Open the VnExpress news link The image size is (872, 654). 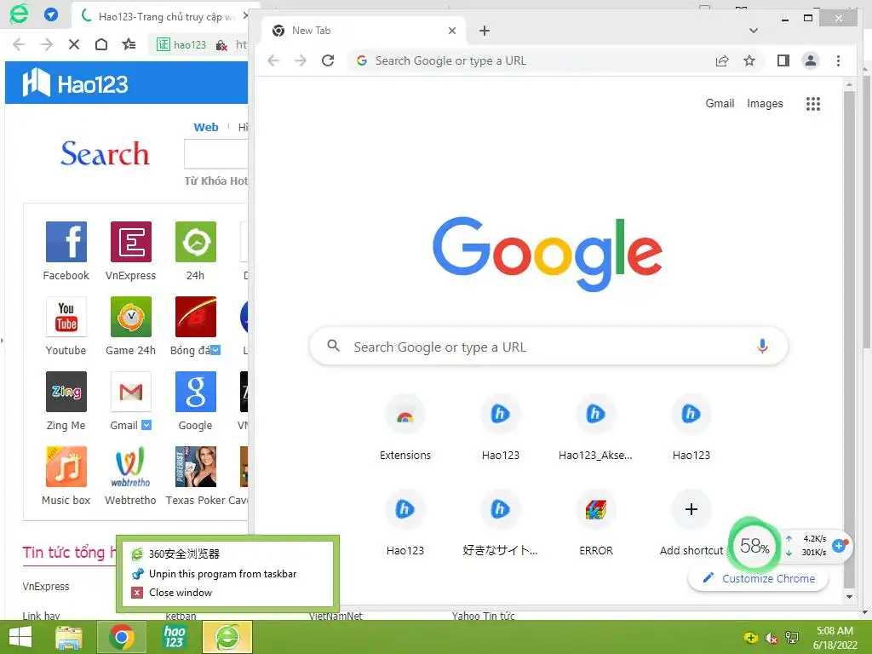pyautogui.click(x=46, y=586)
